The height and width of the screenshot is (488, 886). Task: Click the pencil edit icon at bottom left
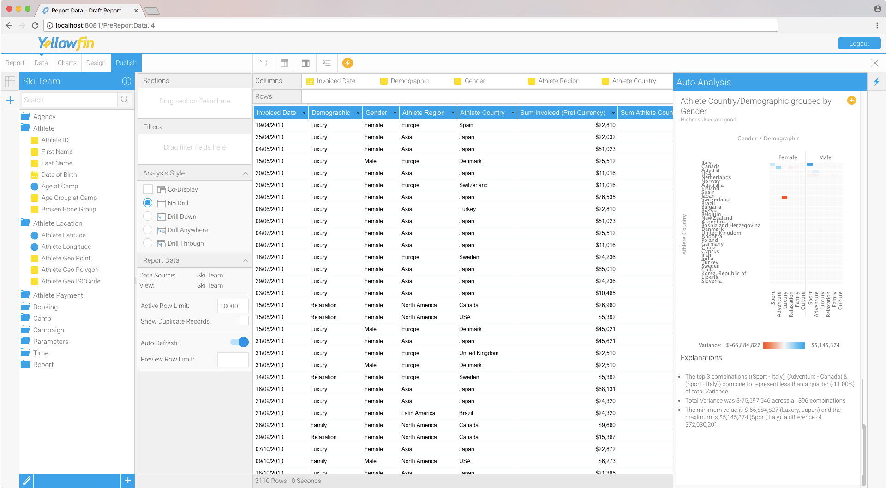tap(27, 481)
